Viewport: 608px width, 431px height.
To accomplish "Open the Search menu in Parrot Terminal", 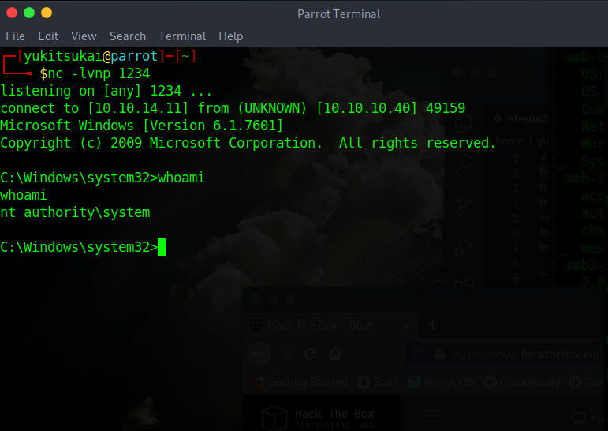I will pos(128,36).
